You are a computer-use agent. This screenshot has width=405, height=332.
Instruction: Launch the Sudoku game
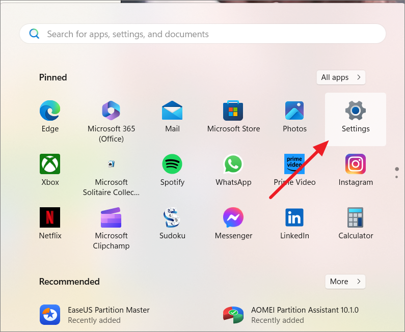click(172, 223)
